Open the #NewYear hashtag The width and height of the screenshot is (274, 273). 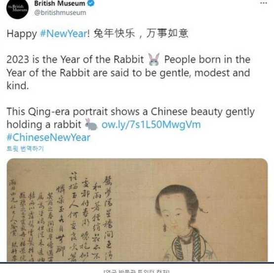coord(63,34)
